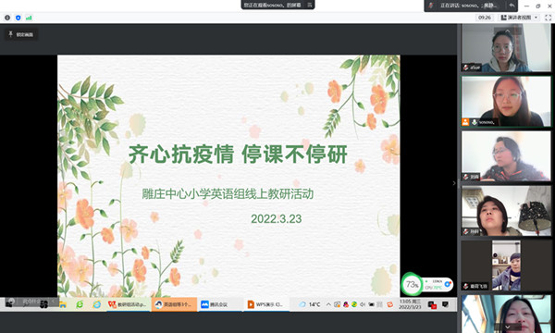Click the blue security shield icon
Viewport: 555px width, 333px height.
click(x=18, y=18)
